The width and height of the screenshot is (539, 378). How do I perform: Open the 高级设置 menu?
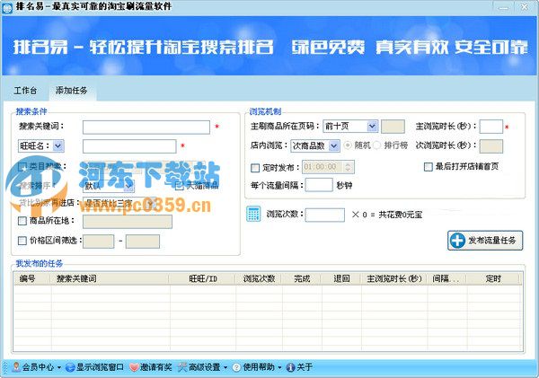click(202, 367)
